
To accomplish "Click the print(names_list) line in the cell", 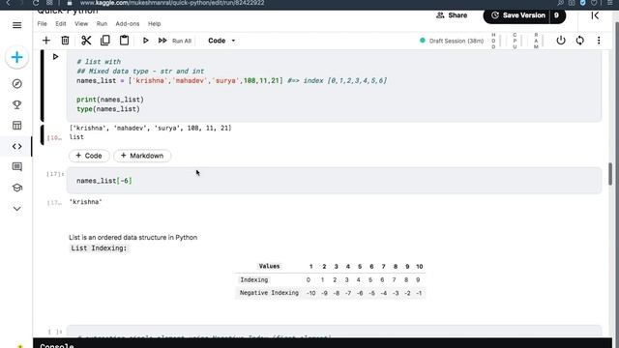I will [110, 100].
